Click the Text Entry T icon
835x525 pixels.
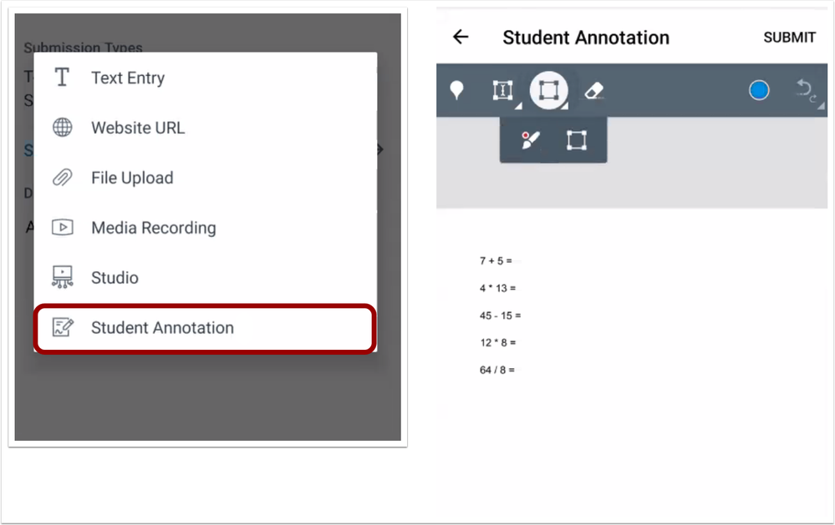pos(63,77)
